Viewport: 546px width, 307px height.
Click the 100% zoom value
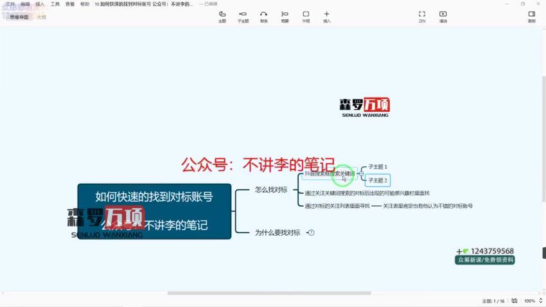(x=530, y=301)
